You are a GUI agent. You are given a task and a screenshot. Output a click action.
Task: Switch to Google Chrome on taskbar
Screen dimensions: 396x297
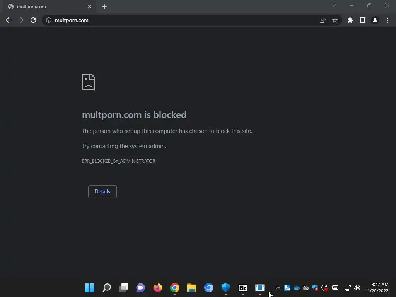click(175, 288)
